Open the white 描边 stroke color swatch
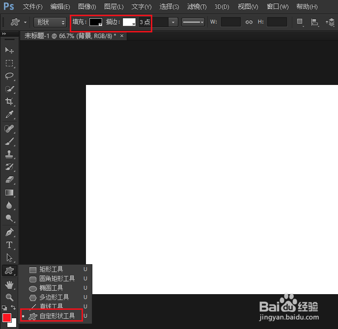Viewport: 338px width, 329px height. (x=129, y=22)
